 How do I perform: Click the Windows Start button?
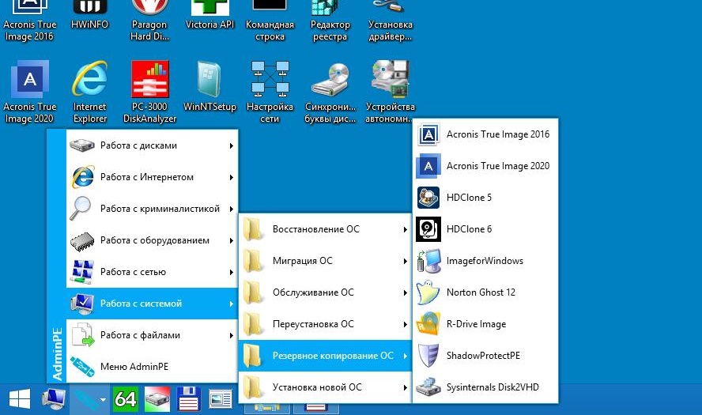20,398
